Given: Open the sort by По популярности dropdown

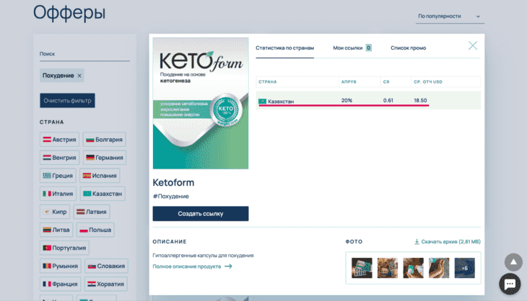Looking at the screenshot, I should [450, 17].
